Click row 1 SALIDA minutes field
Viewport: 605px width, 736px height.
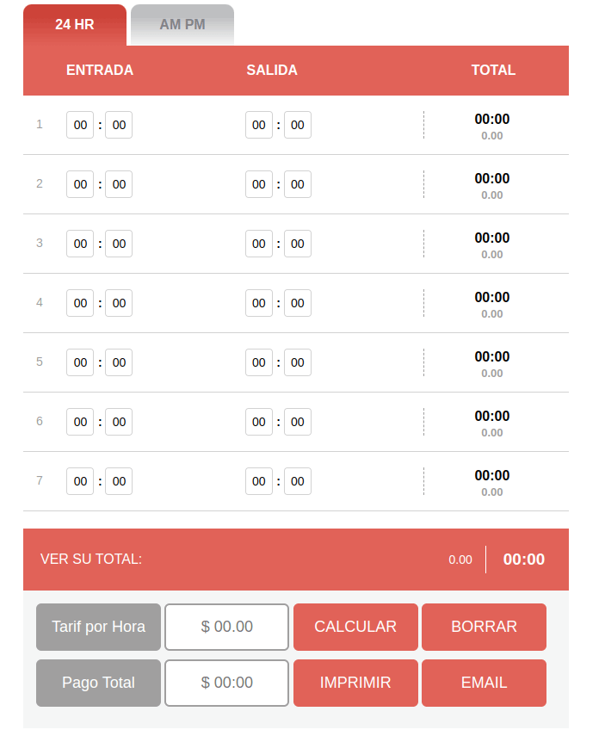[297, 125]
